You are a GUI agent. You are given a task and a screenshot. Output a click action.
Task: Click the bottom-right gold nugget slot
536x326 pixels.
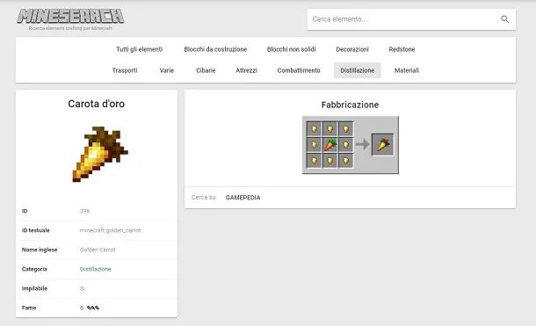click(345, 160)
